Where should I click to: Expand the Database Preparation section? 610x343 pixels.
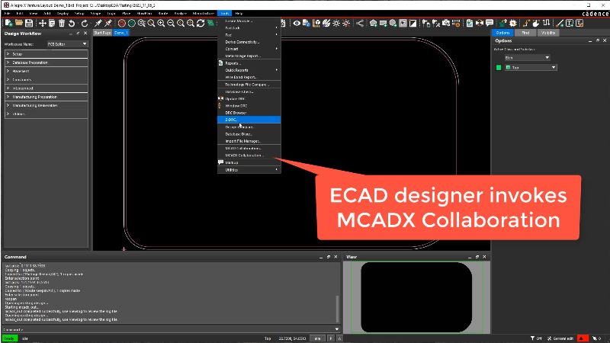tap(46, 63)
